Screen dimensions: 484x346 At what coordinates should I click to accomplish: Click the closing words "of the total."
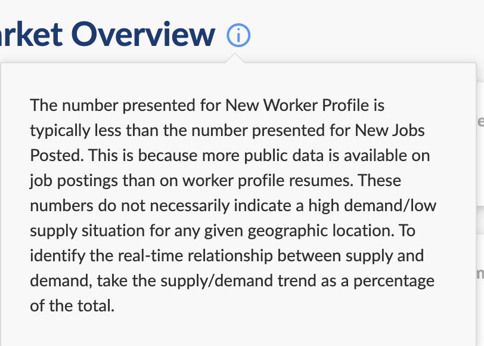[x=72, y=306]
